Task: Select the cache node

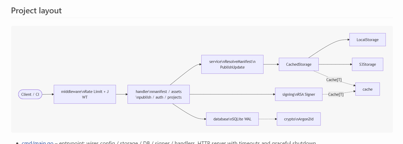Action: tap(367, 89)
